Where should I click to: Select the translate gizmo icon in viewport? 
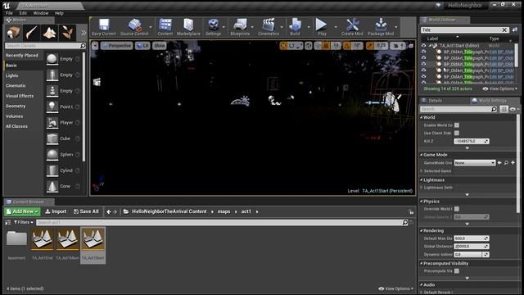[283, 46]
